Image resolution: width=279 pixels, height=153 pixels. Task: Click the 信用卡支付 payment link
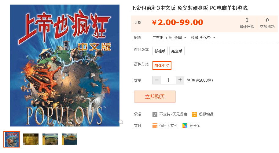point(168,126)
